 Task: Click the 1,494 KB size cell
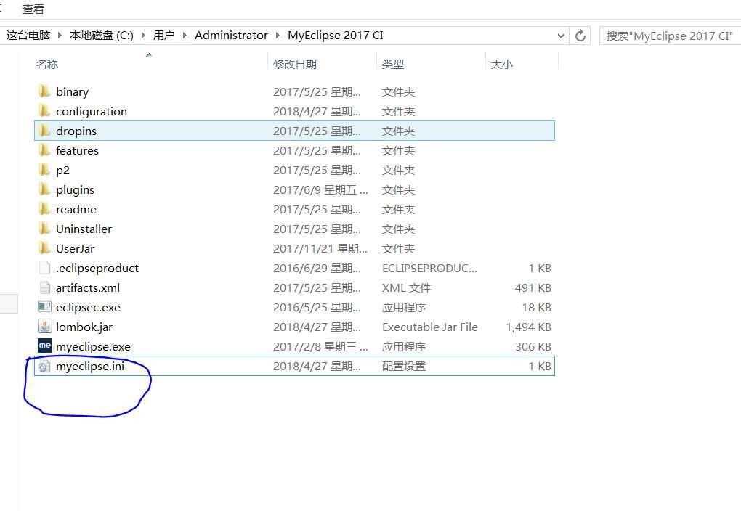[528, 327]
